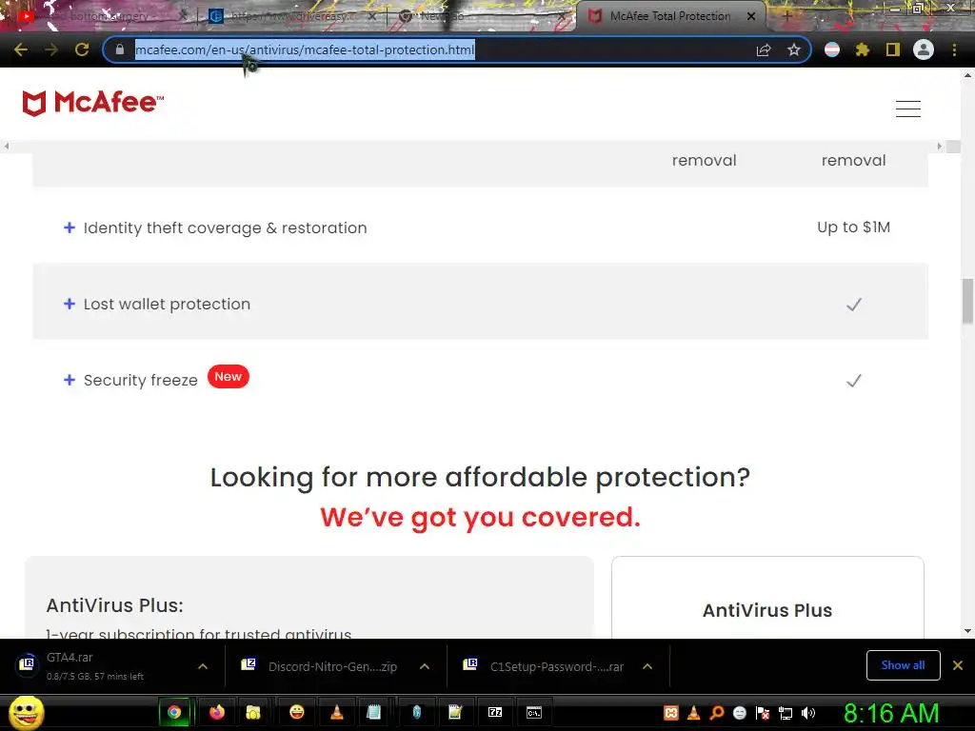Click the McAfee logo

click(x=93, y=103)
